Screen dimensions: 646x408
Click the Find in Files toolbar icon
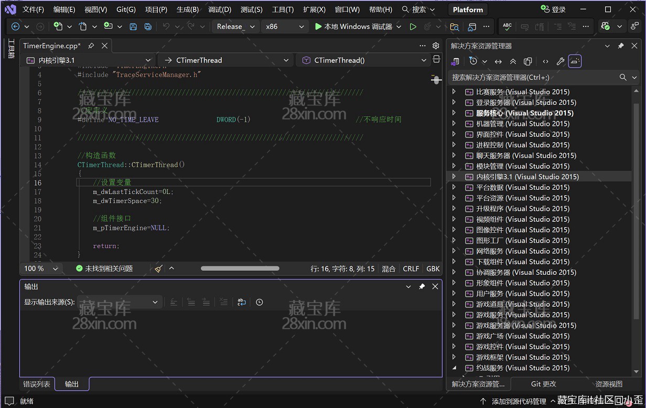pos(455,26)
